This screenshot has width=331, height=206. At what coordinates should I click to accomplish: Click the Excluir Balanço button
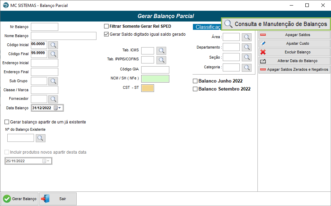[294, 52]
